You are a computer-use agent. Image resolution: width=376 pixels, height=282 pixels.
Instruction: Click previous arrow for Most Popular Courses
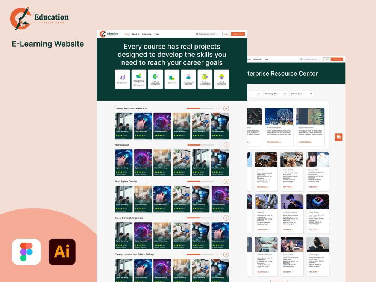point(219,182)
